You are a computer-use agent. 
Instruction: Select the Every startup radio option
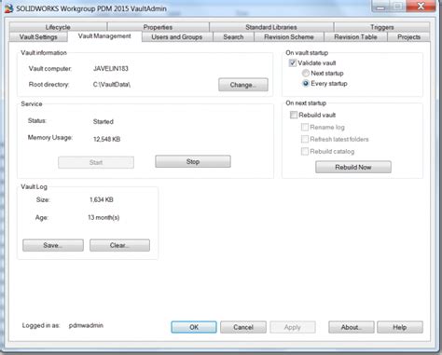click(x=306, y=83)
